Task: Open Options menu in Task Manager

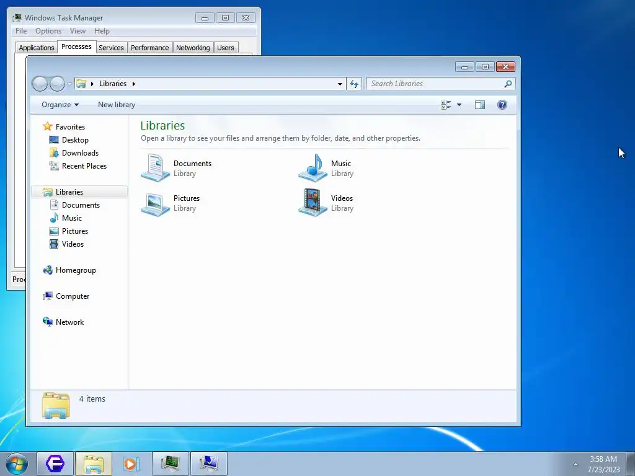Action: click(48, 31)
